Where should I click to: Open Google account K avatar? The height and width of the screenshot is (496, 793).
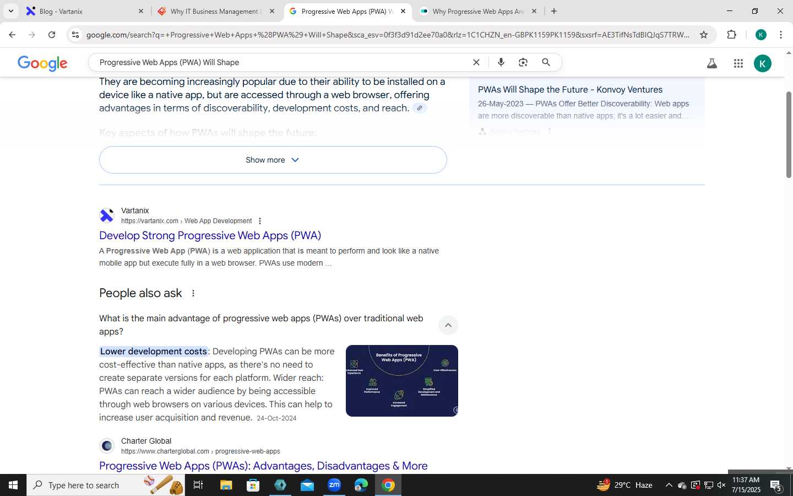point(763,63)
